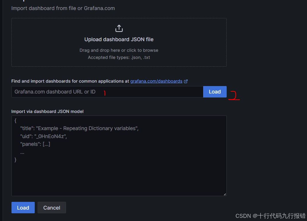The image size is (307, 221).
Task: Click the external link icon beside grafana.com/dashboards
Action: pyautogui.click(x=186, y=81)
